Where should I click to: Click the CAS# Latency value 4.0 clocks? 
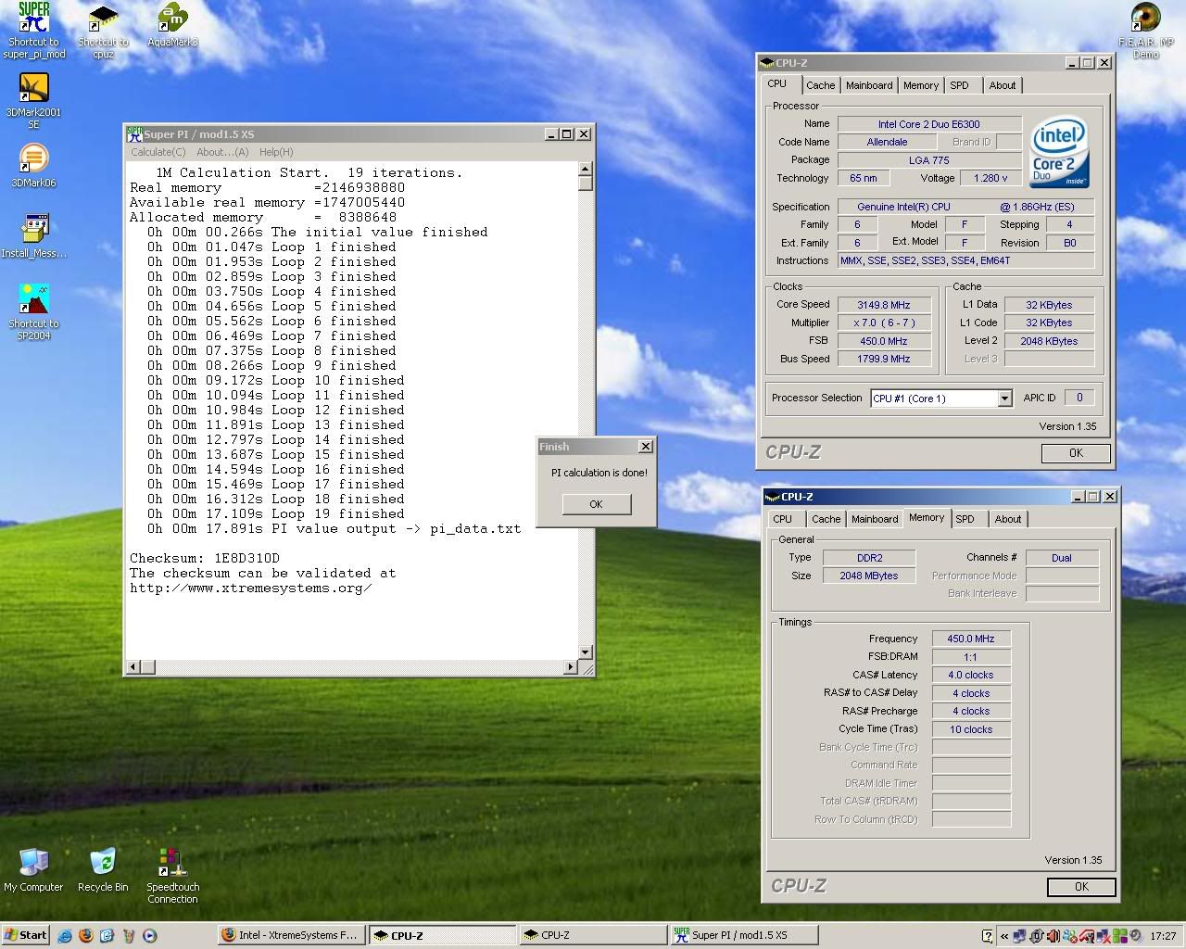tap(971, 675)
